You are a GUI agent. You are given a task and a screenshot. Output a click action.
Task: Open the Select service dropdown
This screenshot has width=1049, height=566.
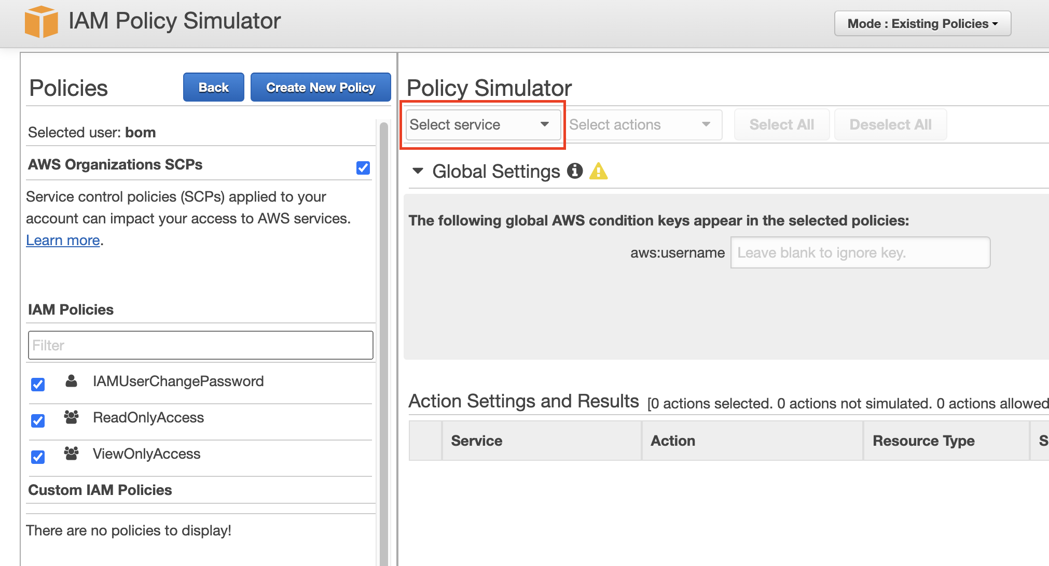coord(482,124)
